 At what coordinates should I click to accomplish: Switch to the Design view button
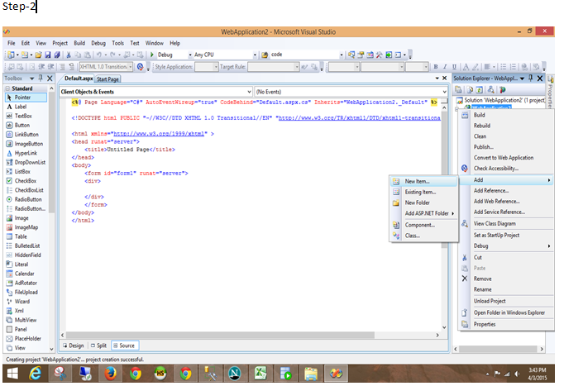73,345
